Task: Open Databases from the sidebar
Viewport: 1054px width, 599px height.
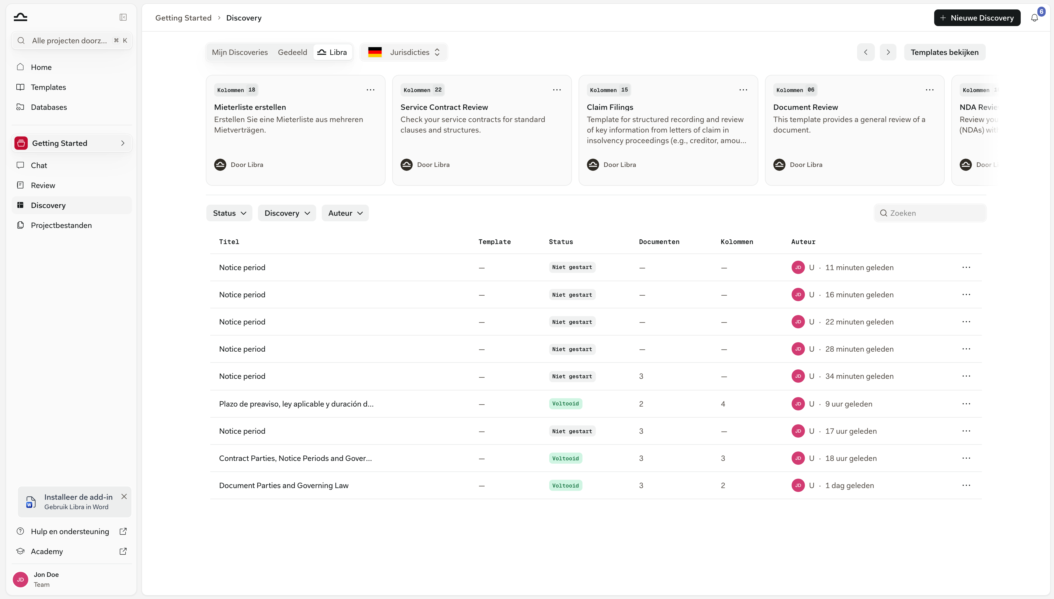Action: point(49,107)
